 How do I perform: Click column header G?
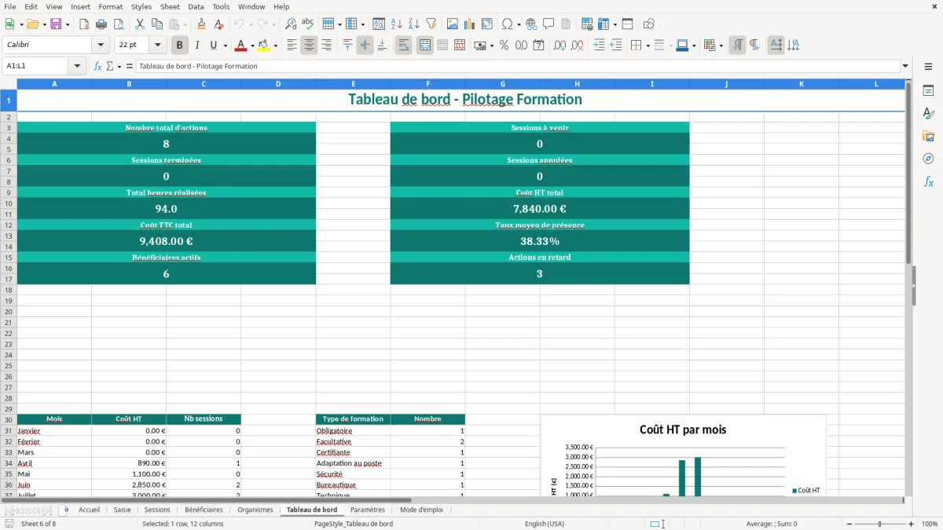coord(502,84)
